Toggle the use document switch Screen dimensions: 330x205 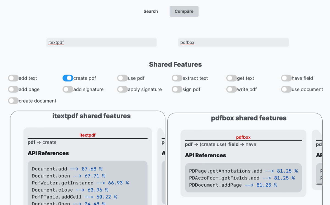coord(286,89)
